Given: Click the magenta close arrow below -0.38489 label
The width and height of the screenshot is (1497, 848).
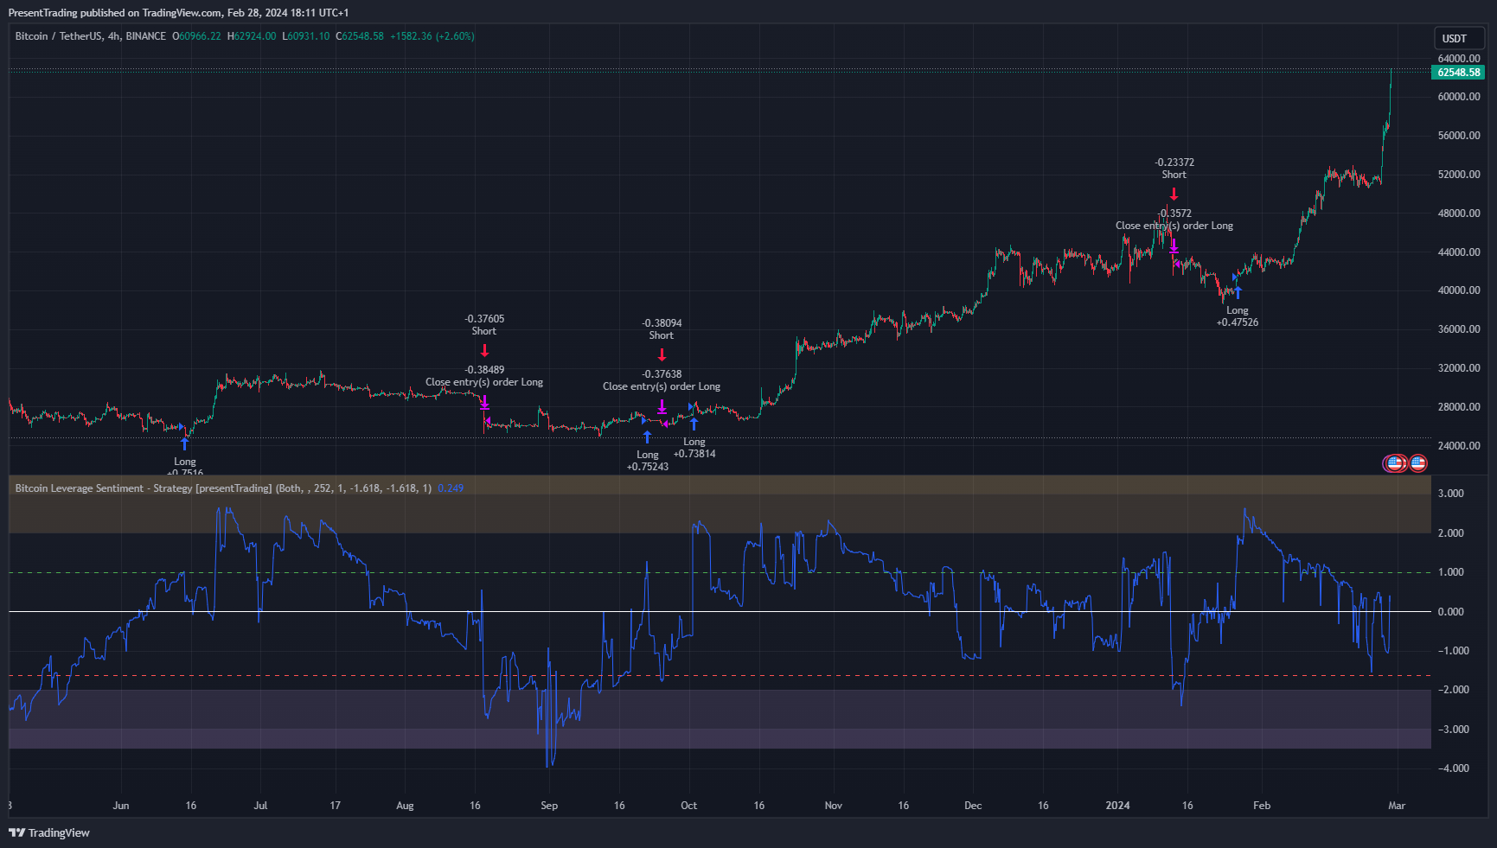Looking at the screenshot, I should click(x=484, y=402).
